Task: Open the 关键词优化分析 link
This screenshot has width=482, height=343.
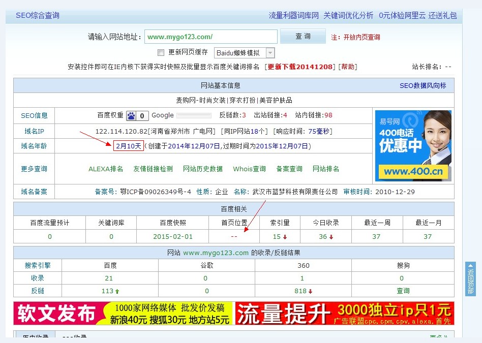Action: (x=348, y=15)
